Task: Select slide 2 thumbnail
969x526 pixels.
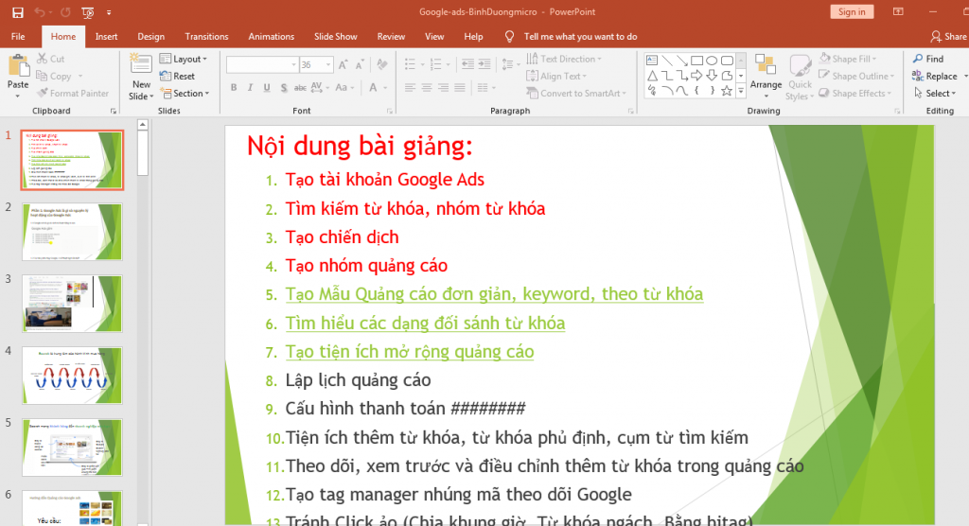Action: click(72, 232)
